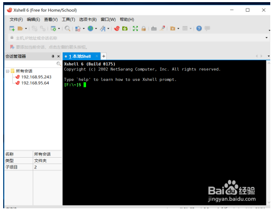
Task: Select session 192.168.95.64
Action: [35, 83]
